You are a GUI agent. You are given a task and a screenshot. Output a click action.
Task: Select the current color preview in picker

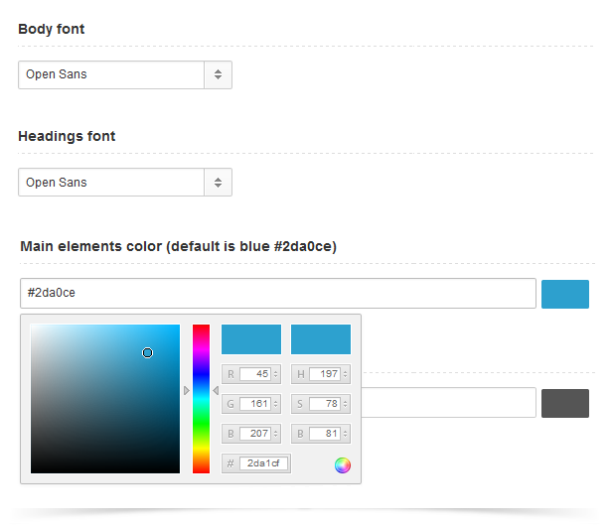pyautogui.click(x=321, y=339)
